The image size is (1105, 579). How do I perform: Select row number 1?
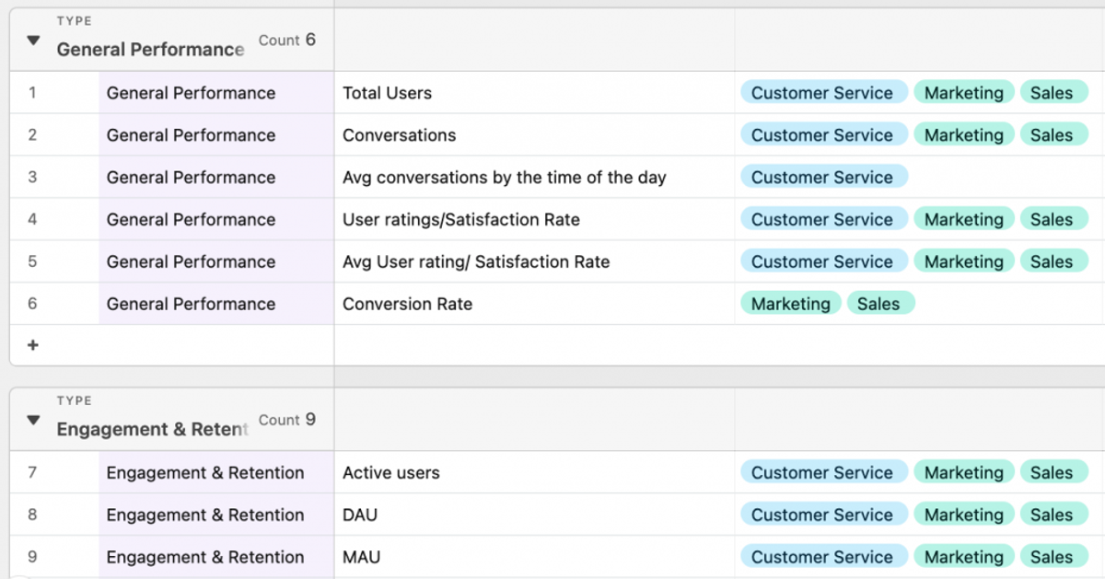[32, 93]
